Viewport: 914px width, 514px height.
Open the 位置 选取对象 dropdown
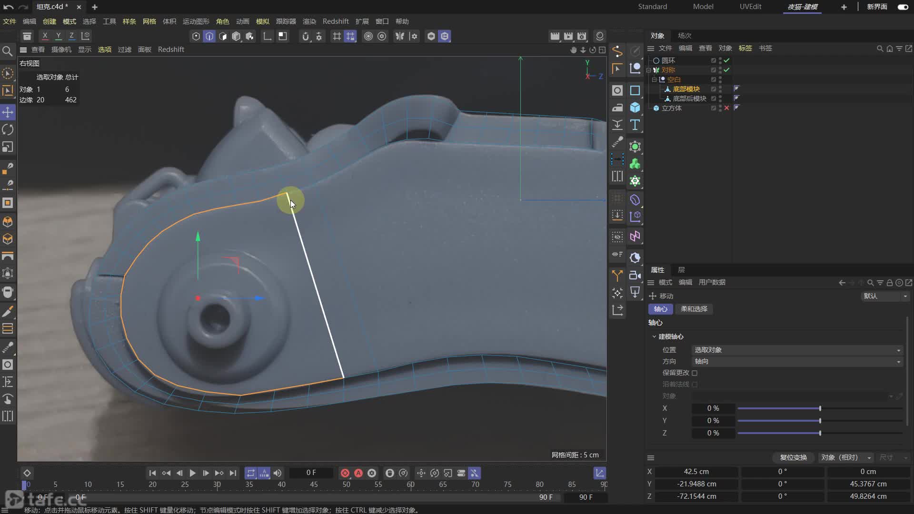[797, 350]
